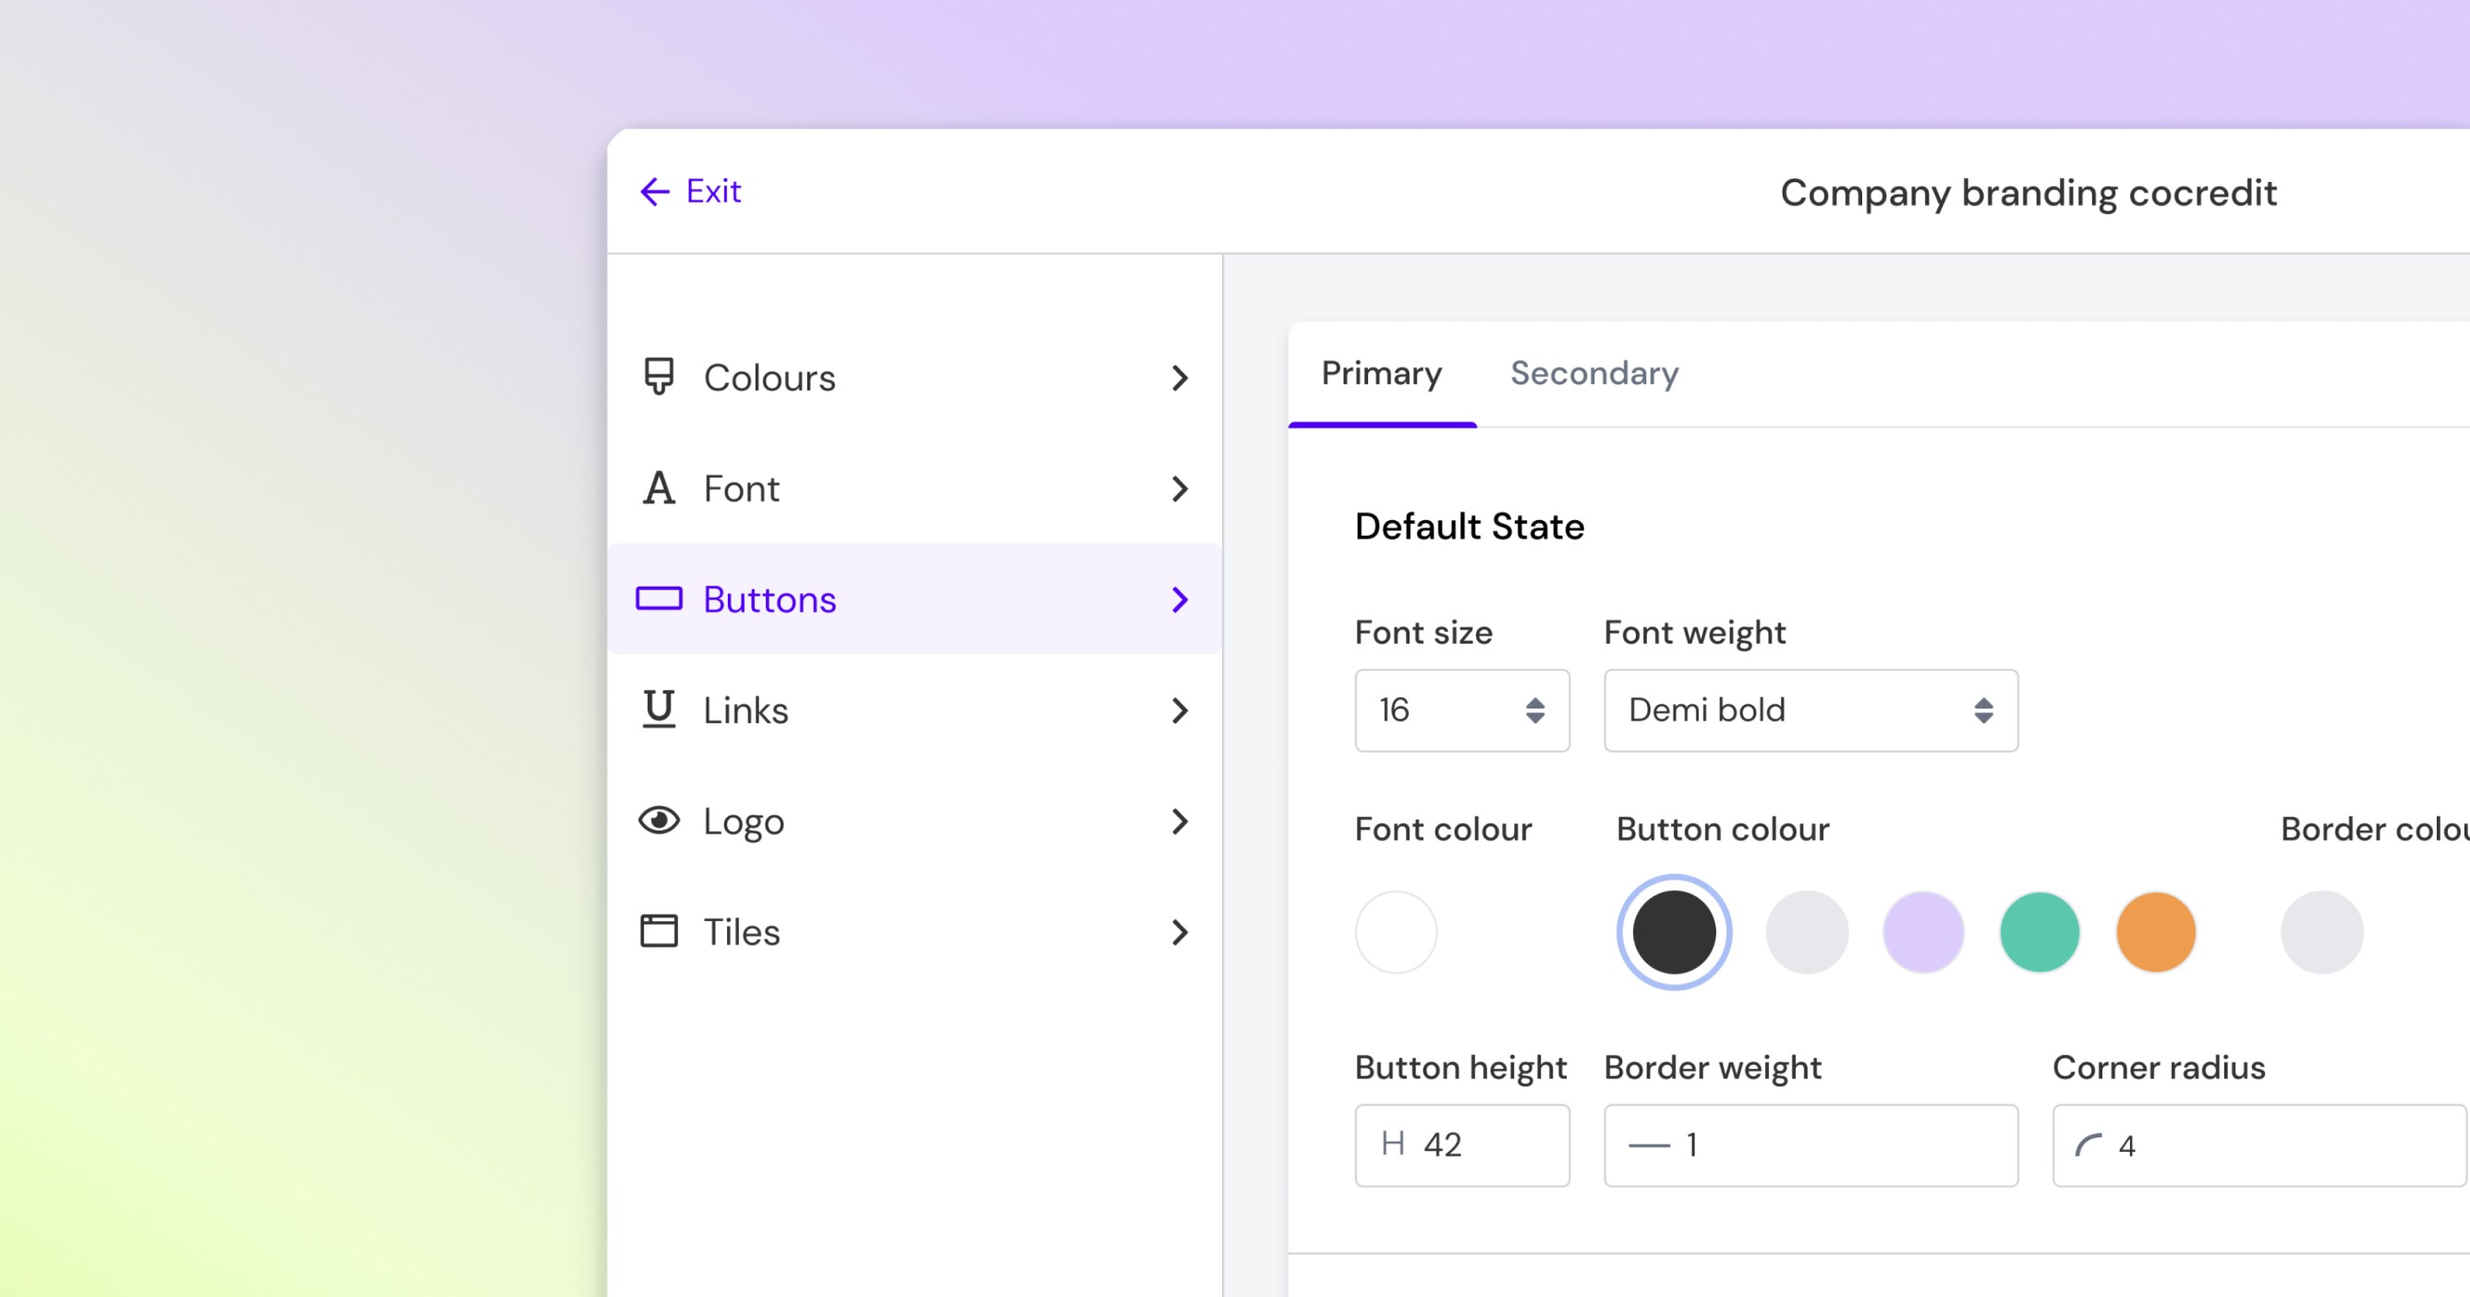This screenshot has width=2470, height=1297.
Task: Click the Links underlined U icon
Action: click(x=659, y=709)
